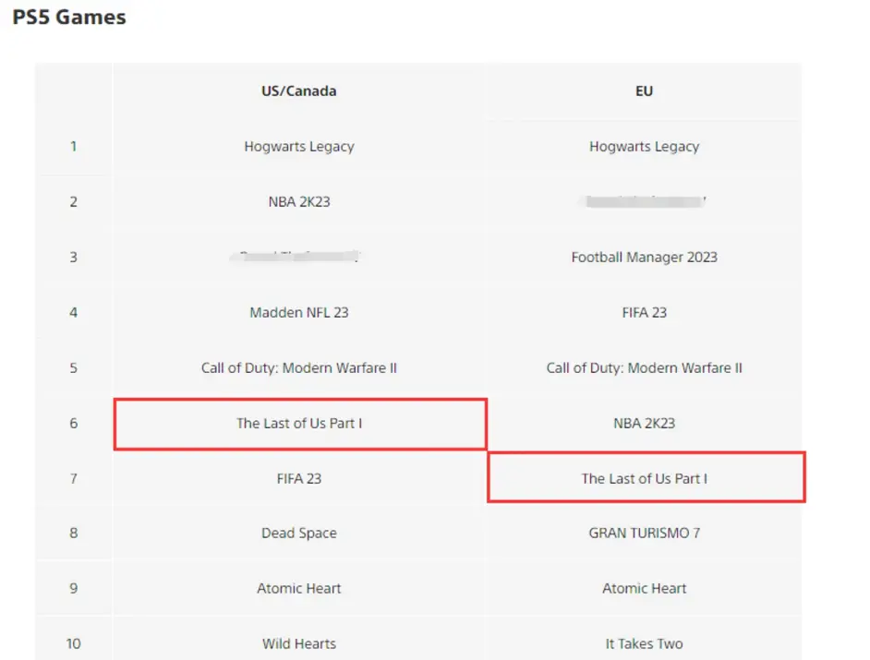Select the EU column header

click(x=644, y=90)
